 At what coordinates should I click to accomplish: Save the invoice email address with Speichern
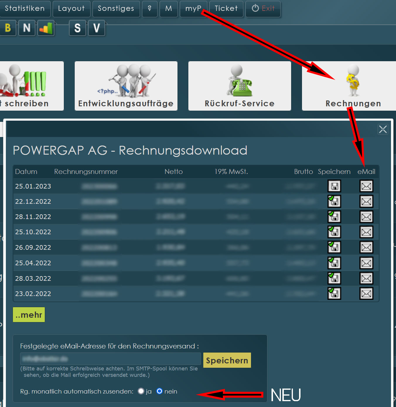point(227,360)
